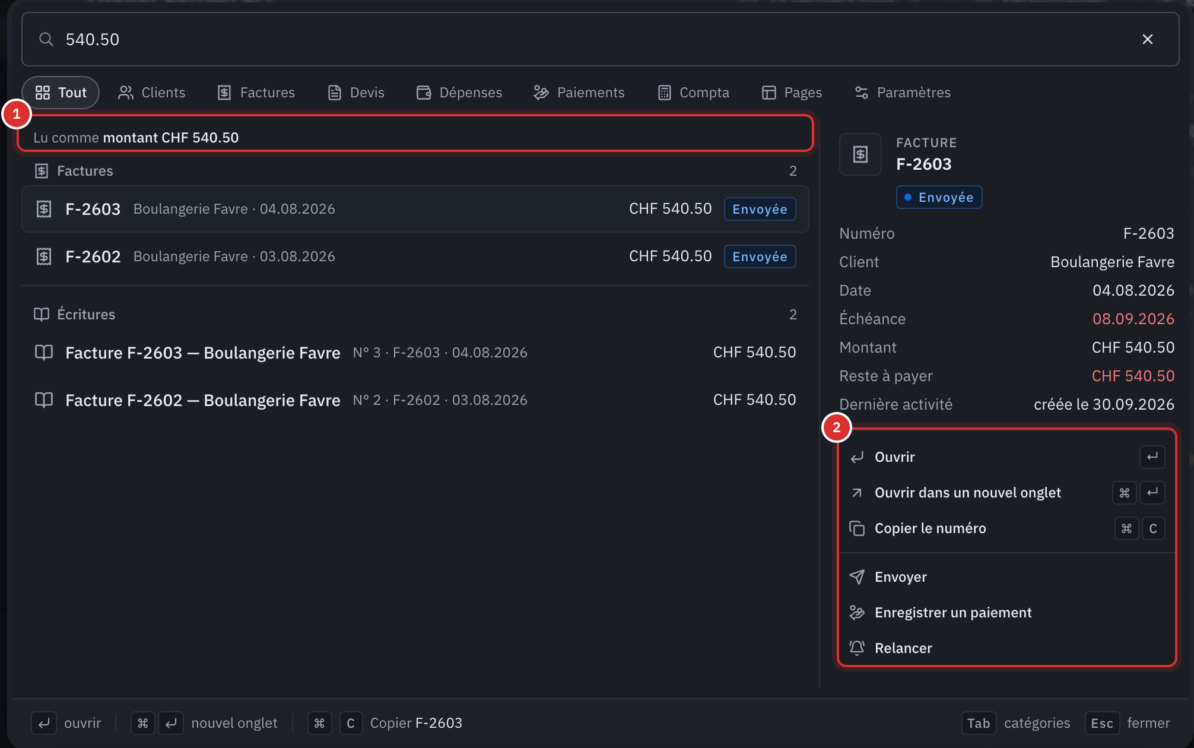Image resolution: width=1194 pixels, height=748 pixels.
Task: Switch to the Clients tab
Action: (151, 93)
